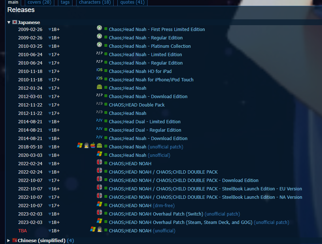Click the release date 2009-02-26 of First Press
322x244 pixels.
30,30
